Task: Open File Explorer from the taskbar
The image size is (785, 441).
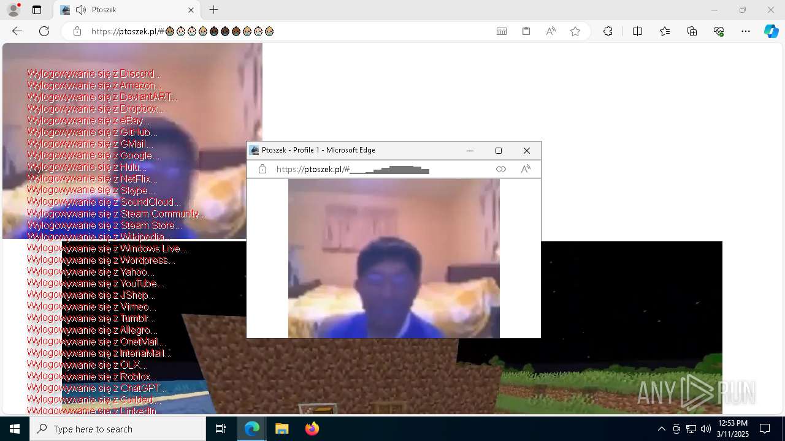Action: point(281,429)
